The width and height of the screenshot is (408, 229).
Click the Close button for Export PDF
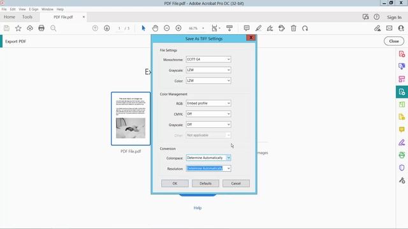click(394, 41)
